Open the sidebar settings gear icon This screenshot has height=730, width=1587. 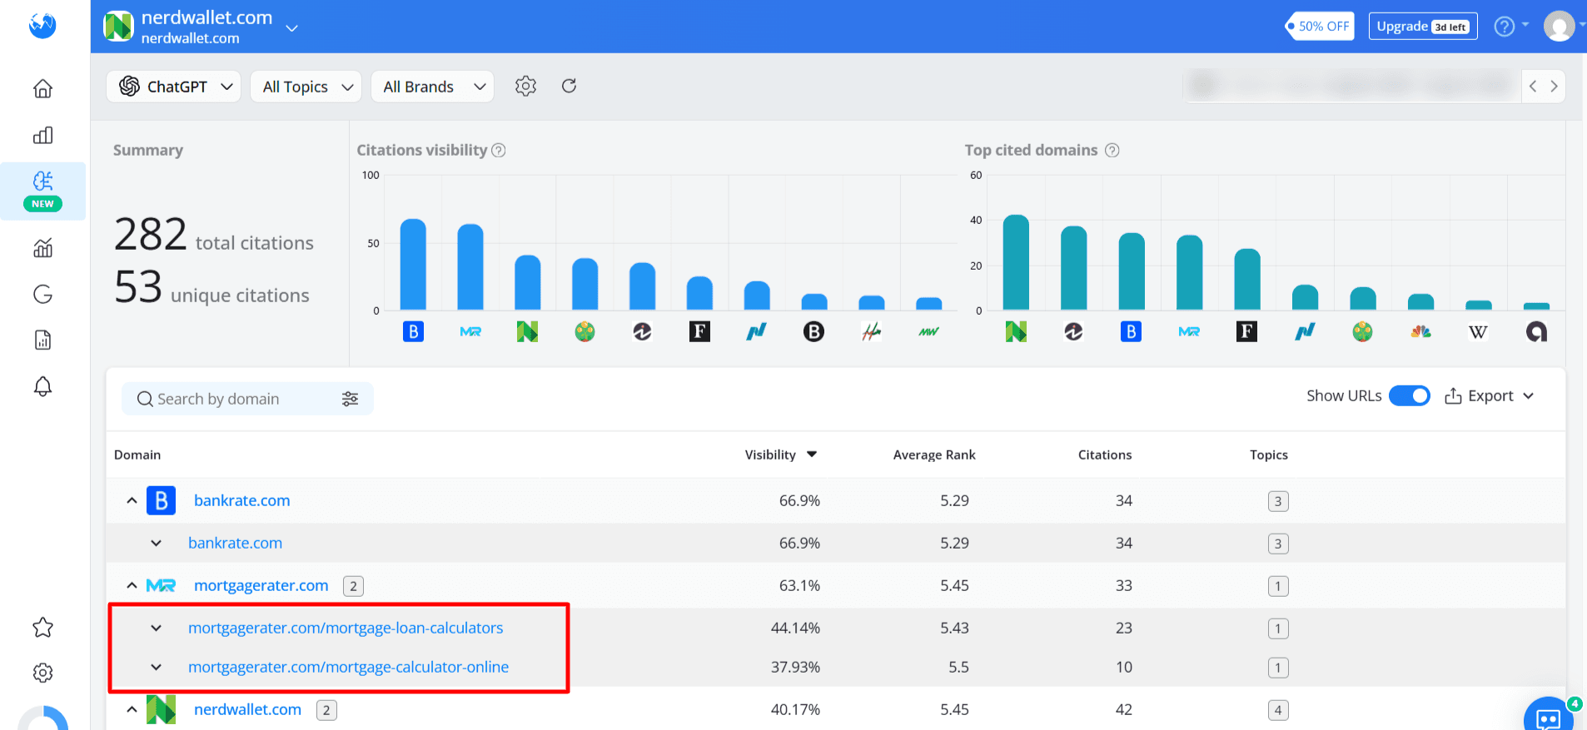pos(42,673)
